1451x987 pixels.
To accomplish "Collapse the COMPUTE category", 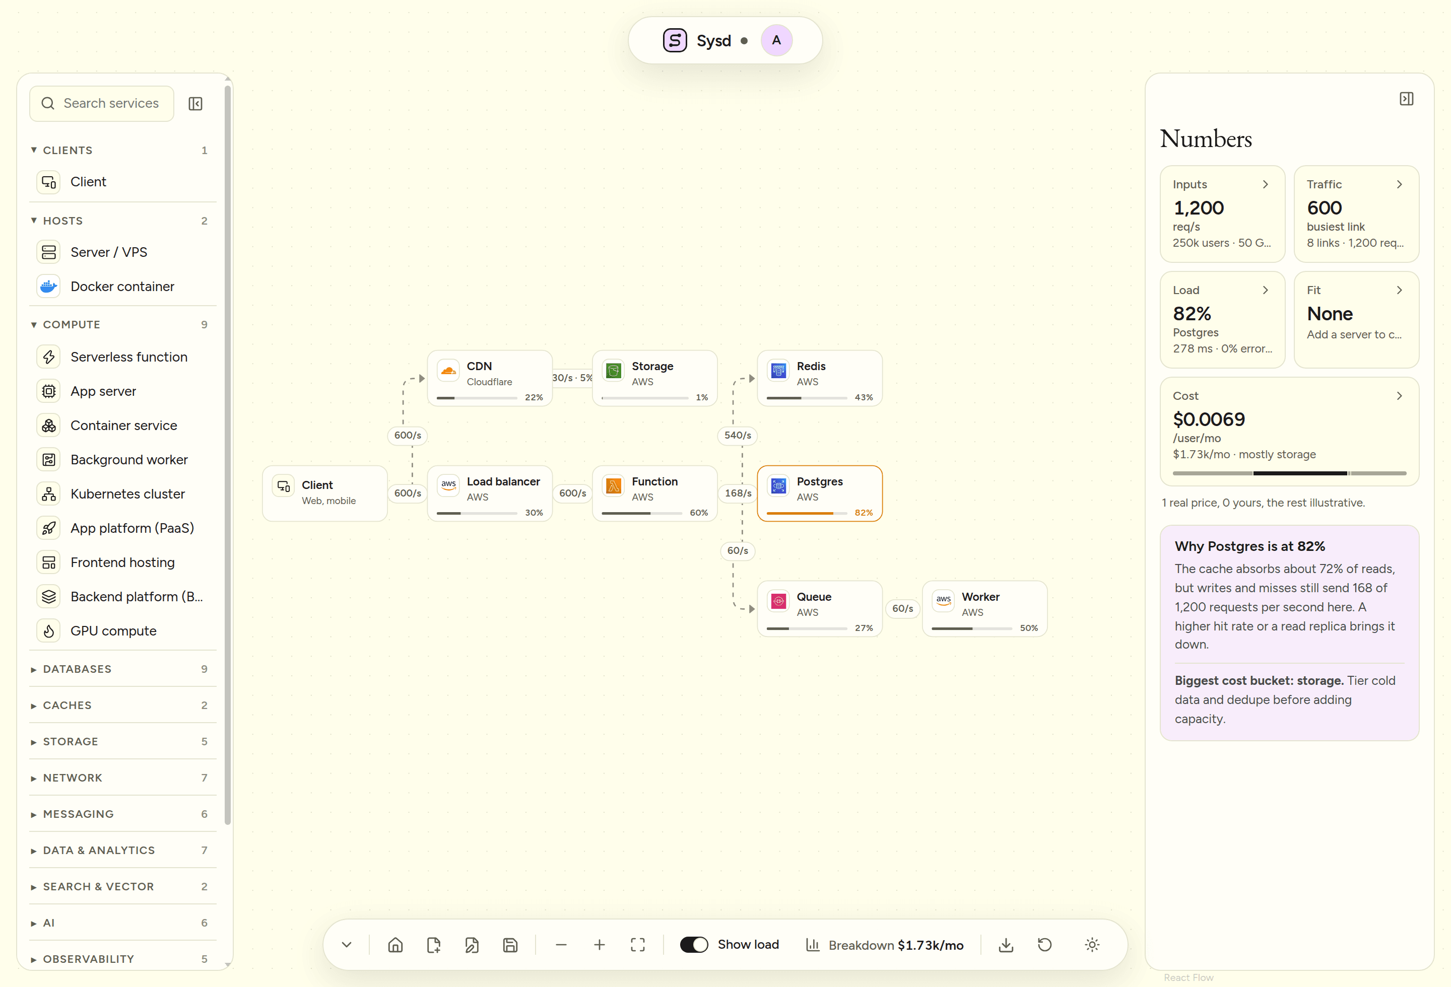I will pos(123,324).
